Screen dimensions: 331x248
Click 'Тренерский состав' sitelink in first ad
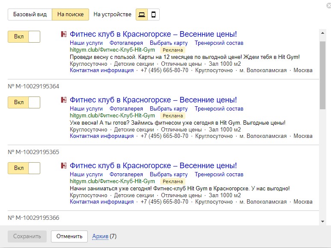[x=219, y=43]
